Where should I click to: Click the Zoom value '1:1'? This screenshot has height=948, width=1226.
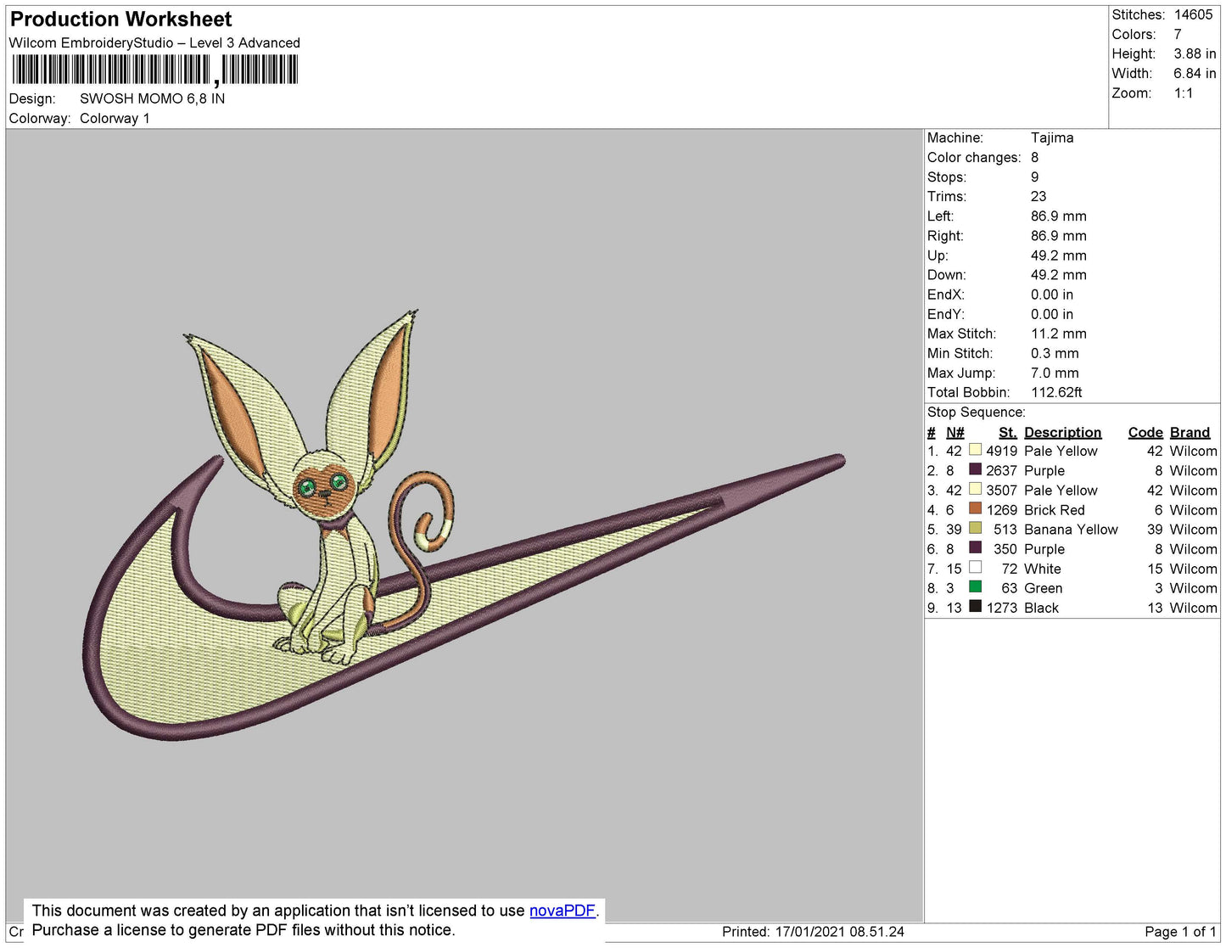click(x=1184, y=93)
